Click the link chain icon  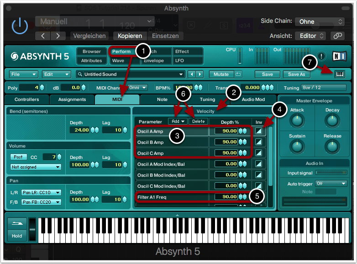point(337,36)
